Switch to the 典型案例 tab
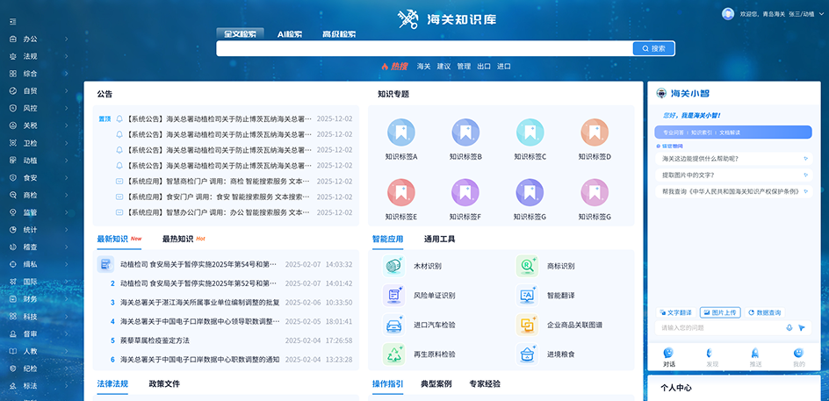The width and height of the screenshot is (829, 401). (x=436, y=384)
